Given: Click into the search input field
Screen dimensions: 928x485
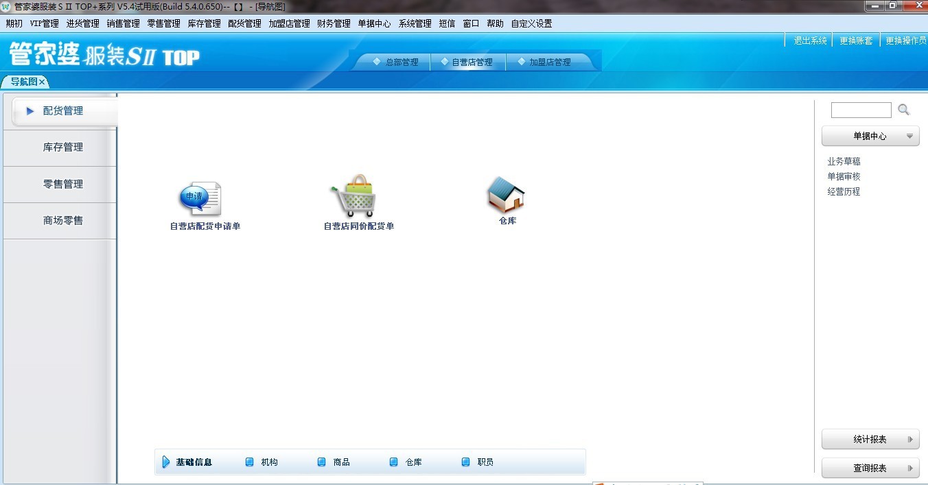Looking at the screenshot, I should (x=861, y=110).
